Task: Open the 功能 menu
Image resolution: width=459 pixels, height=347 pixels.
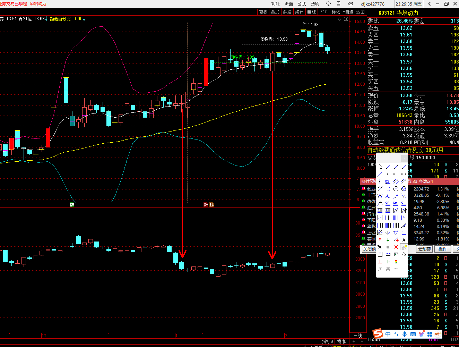Action: (x=276, y=4)
